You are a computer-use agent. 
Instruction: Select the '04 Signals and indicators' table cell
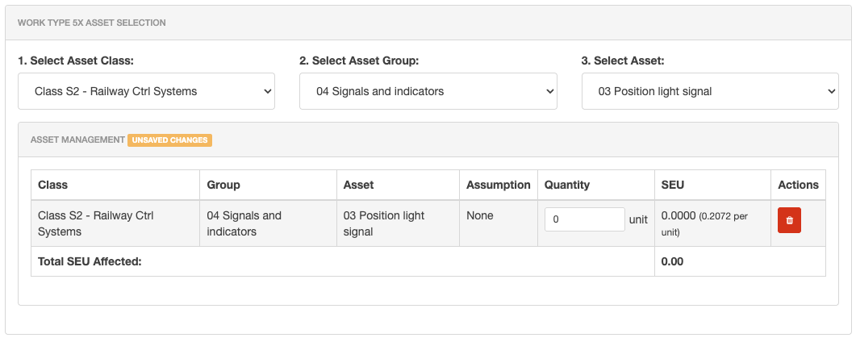(x=268, y=223)
